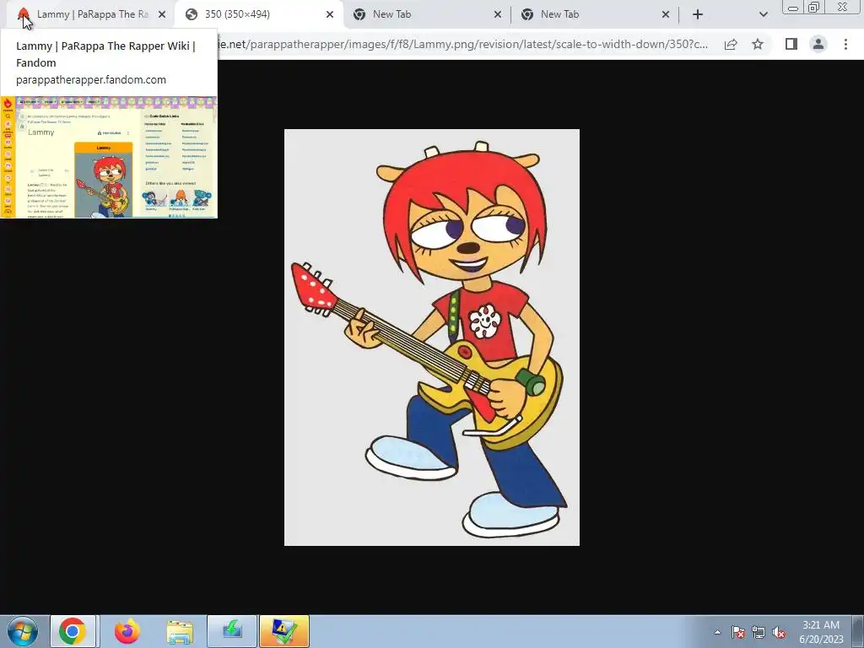Viewport: 864px width, 648px height.
Task: Click the show desktop strip
Action: coord(858,631)
